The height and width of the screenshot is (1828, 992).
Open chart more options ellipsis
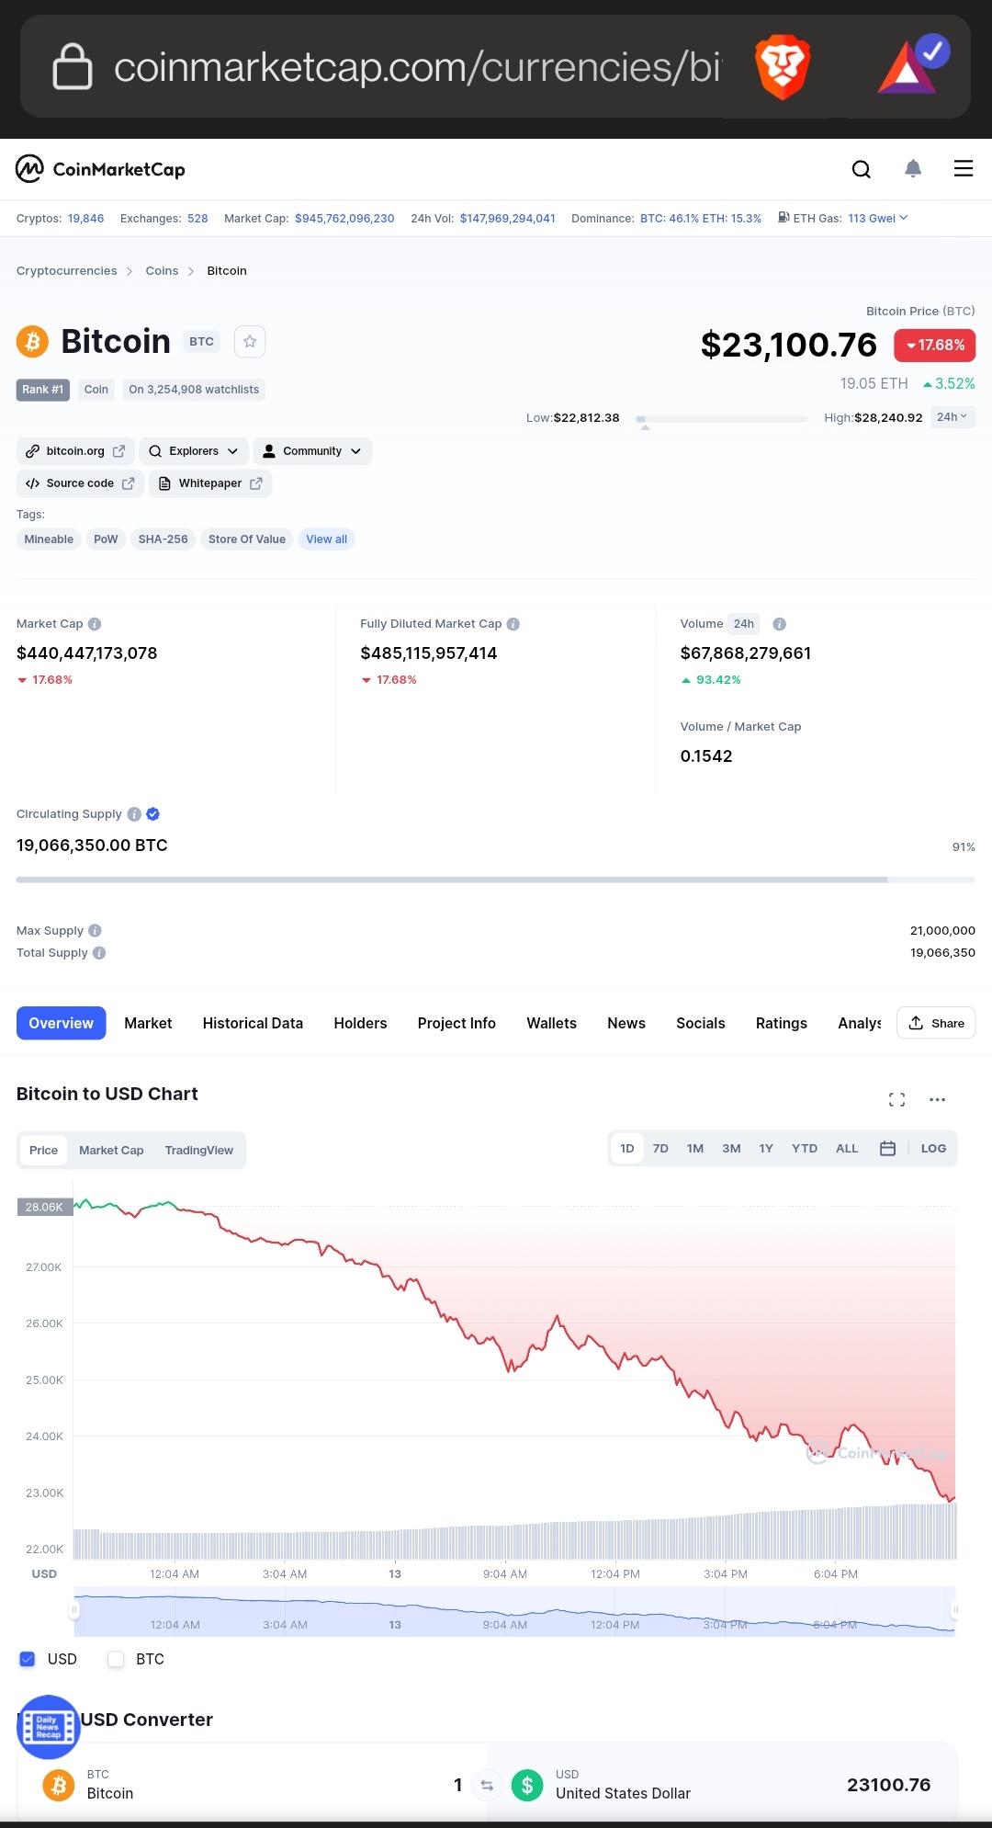point(937,1099)
